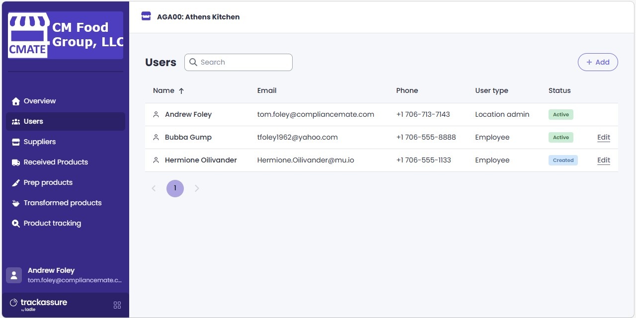Click tfoley1962@yahoo.com email cell
This screenshot has width=636, height=318.
[298, 137]
